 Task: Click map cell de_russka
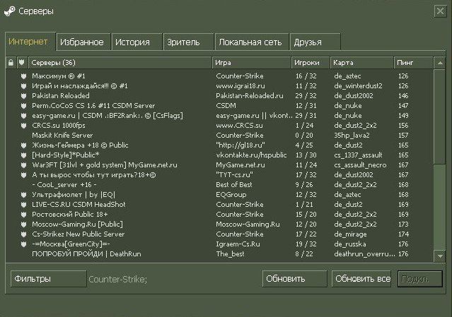[350, 244]
